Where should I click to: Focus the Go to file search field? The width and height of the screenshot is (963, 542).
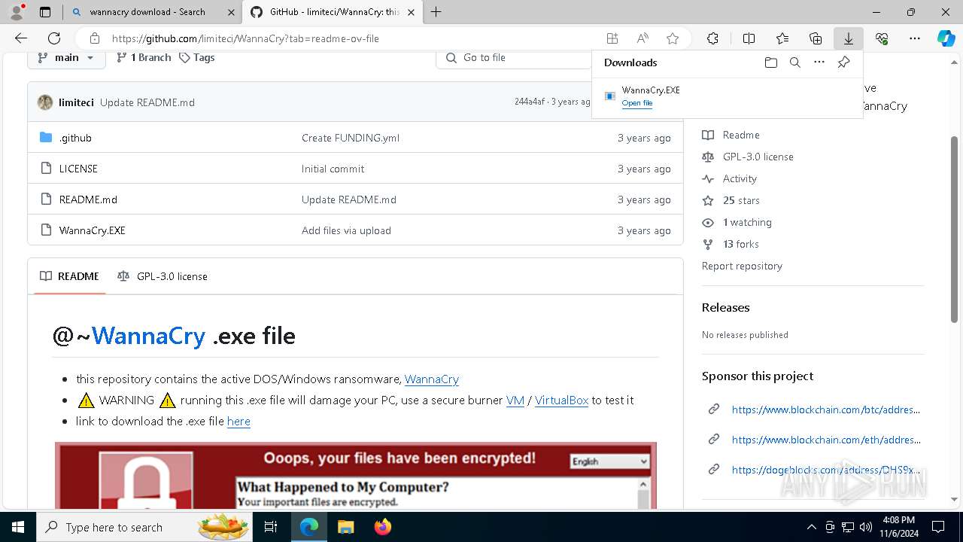(515, 57)
